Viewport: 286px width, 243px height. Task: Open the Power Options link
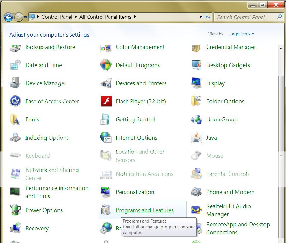(44, 210)
